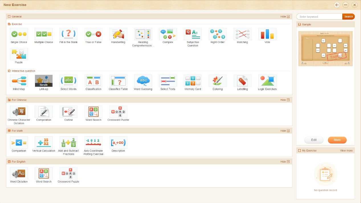361x203 pixels.
Task: Collapse the For English section
Action: 285,161
